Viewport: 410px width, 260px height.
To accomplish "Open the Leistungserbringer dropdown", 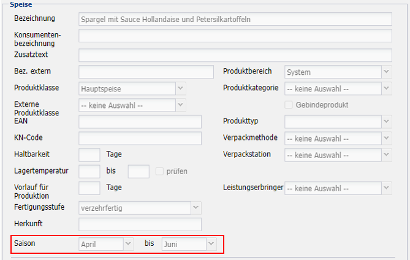I will 338,188.
